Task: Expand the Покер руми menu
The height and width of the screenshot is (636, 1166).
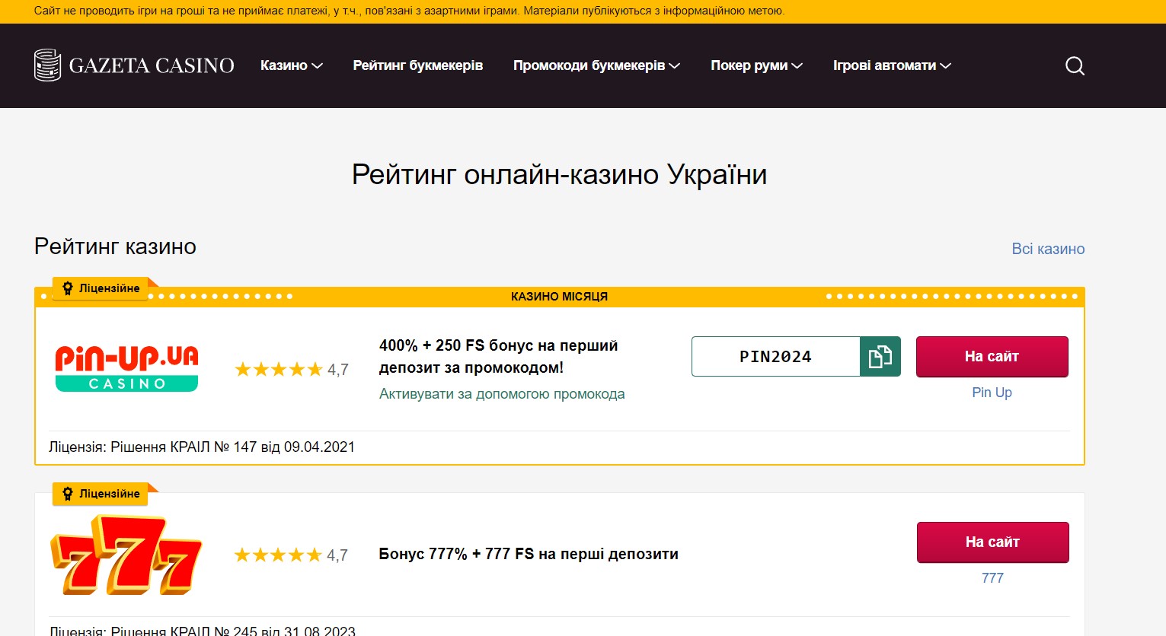Action: coord(757,65)
